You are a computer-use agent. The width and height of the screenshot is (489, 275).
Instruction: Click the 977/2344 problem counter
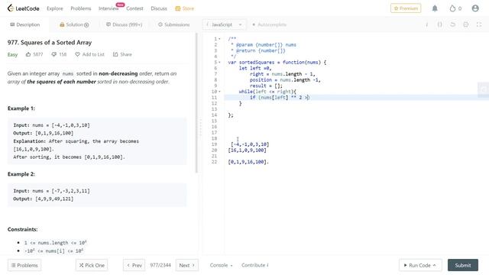[x=160, y=265]
